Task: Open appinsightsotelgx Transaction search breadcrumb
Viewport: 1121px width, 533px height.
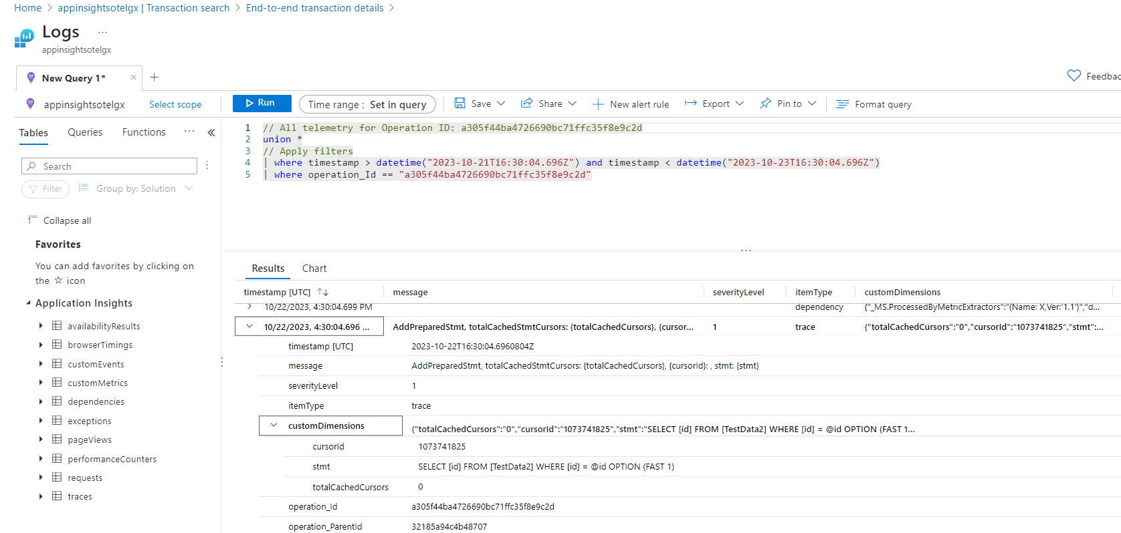Action: pos(144,8)
